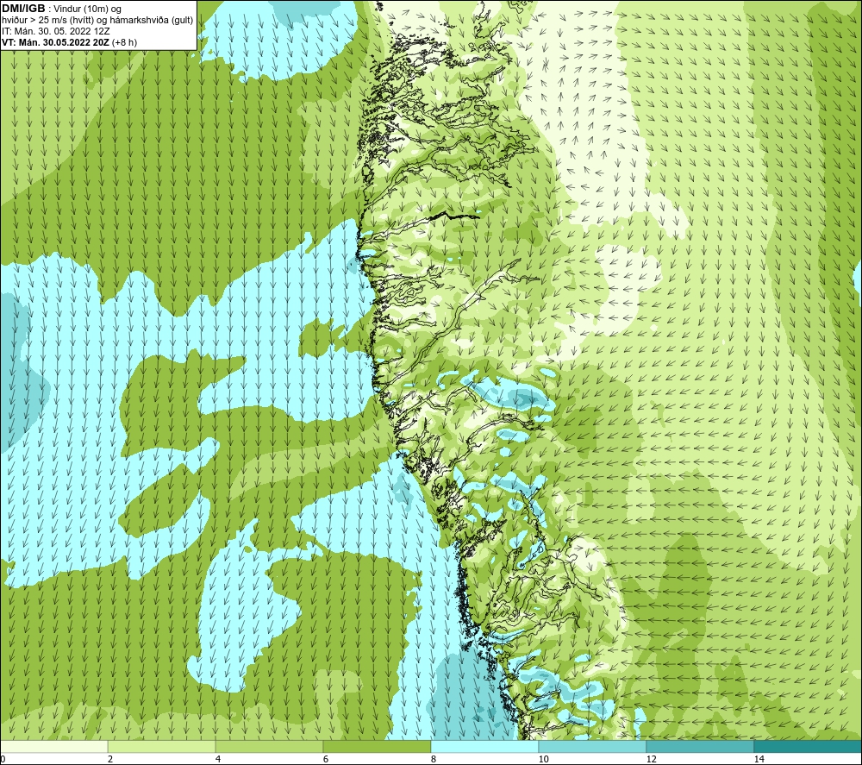Click the legend label '10'
The image size is (862, 765).
click(x=544, y=759)
